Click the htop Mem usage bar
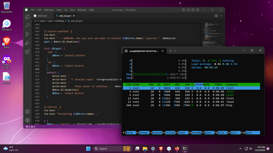Viewport: 273px width, 153px height. click(x=156, y=74)
